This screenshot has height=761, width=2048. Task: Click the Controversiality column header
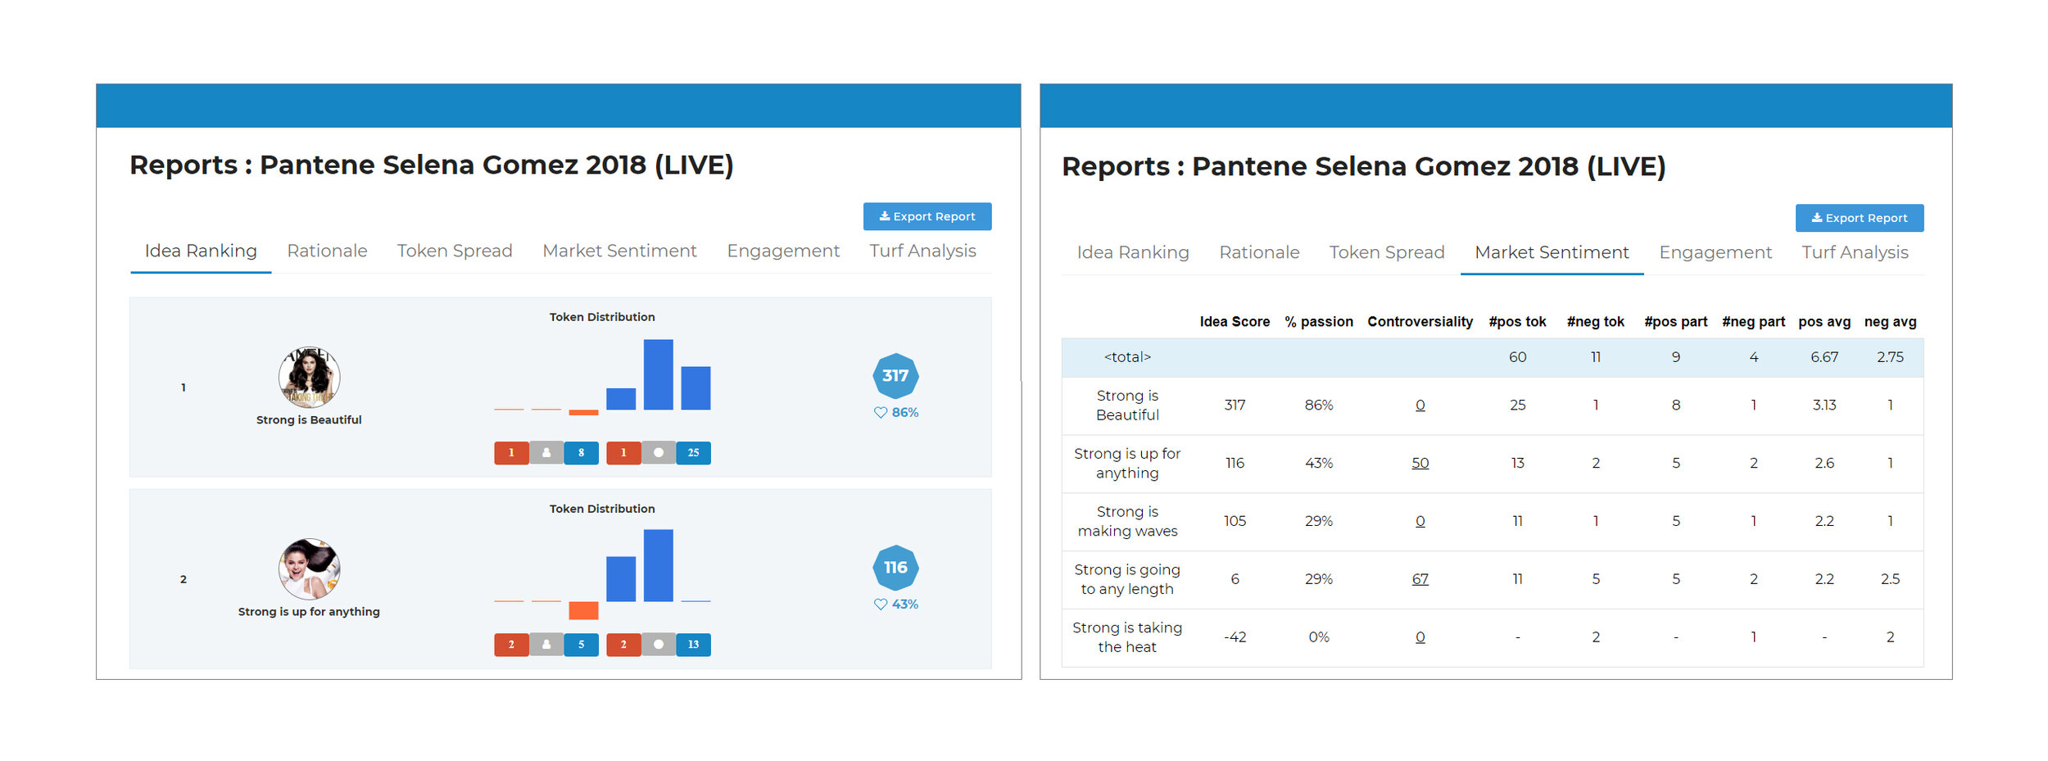click(x=1420, y=322)
